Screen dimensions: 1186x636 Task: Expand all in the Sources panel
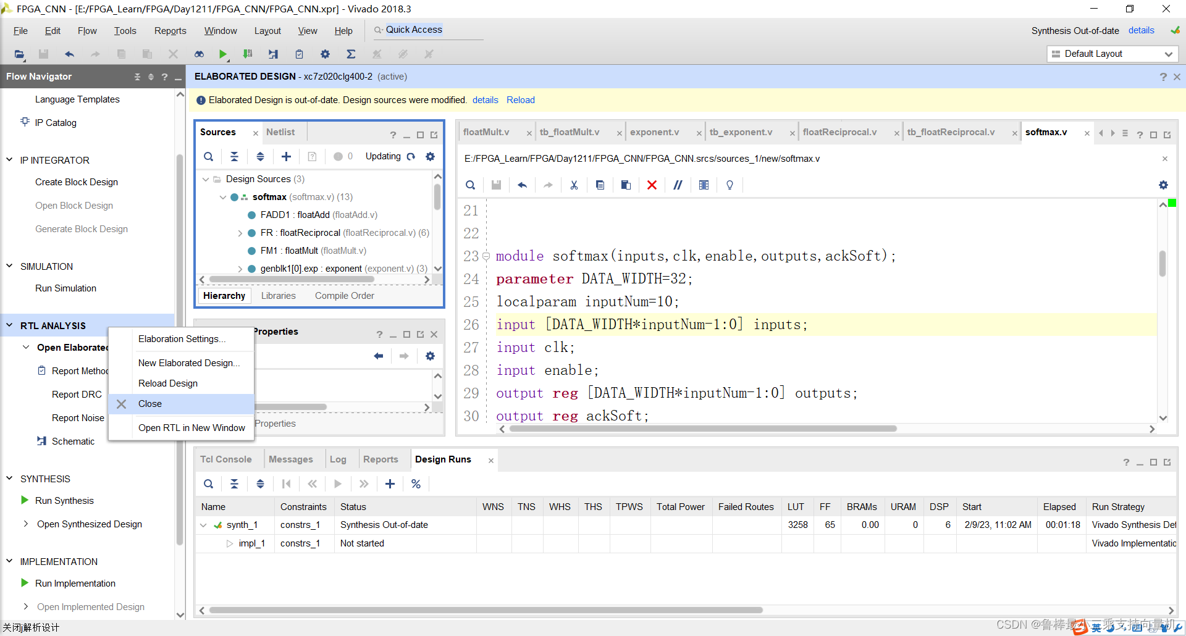pos(260,157)
